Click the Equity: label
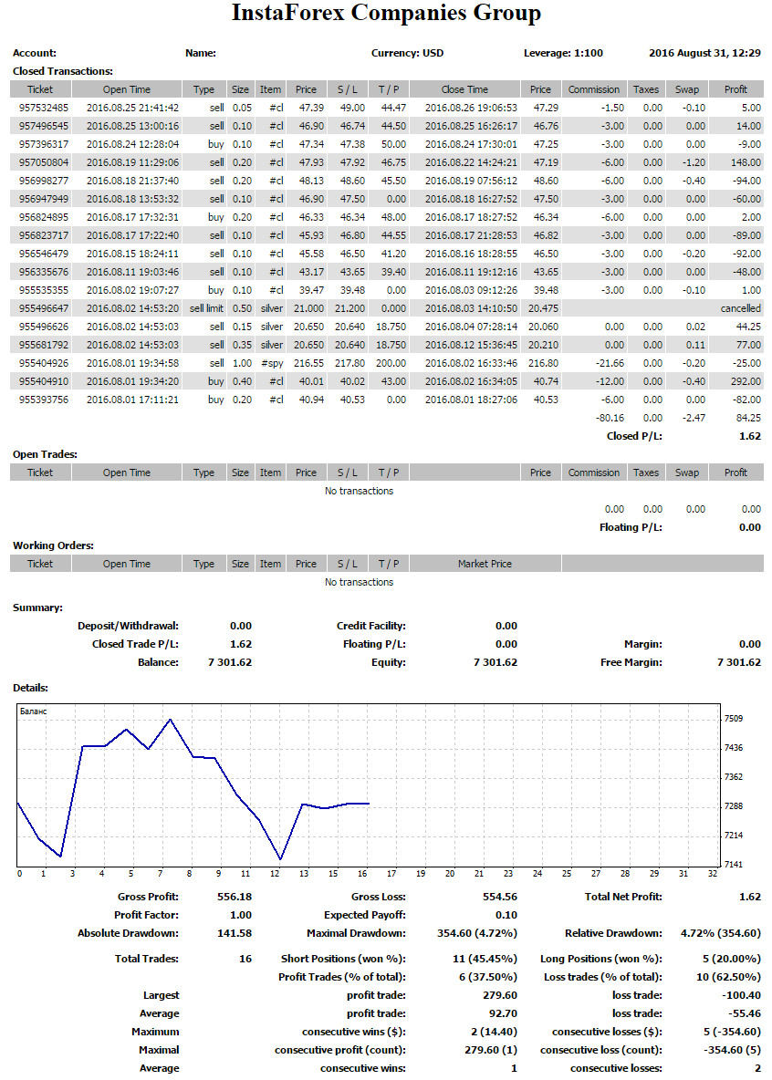The height and width of the screenshot is (1080, 772). tap(389, 662)
